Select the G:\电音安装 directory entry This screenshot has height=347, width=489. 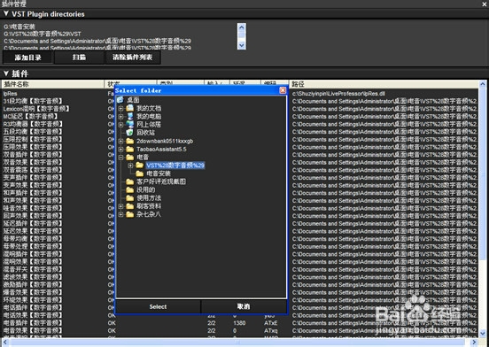pos(19,27)
